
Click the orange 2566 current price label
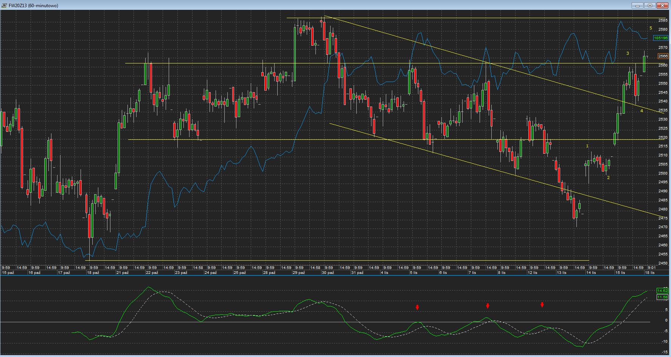pos(663,56)
